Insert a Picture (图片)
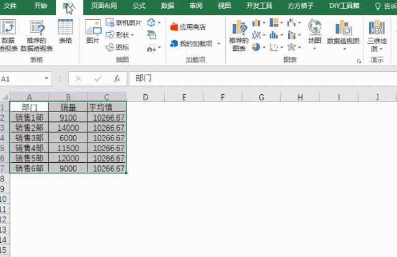This screenshot has width=397, height=257. tap(93, 32)
